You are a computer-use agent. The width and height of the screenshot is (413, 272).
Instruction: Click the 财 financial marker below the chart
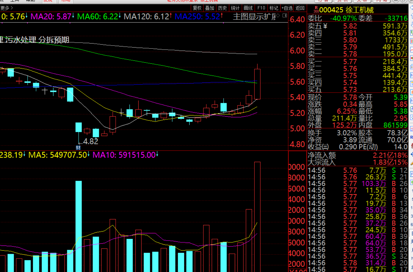point(78,148)
